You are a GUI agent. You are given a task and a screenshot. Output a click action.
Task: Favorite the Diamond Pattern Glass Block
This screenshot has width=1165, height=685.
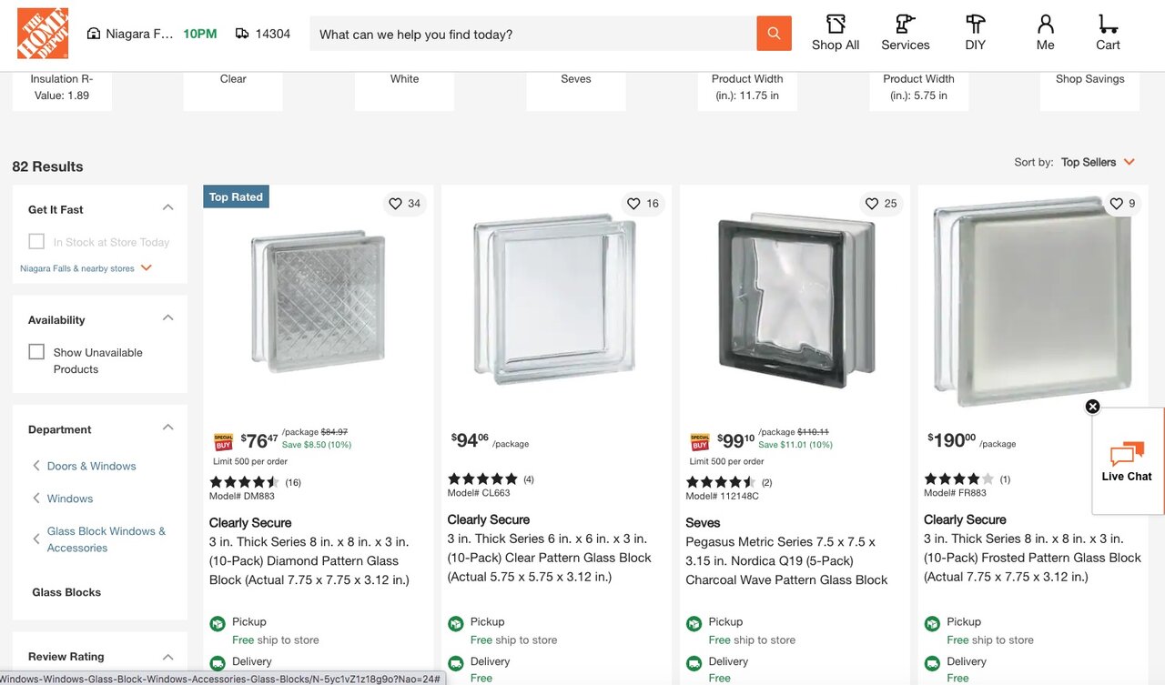(x=396, y=204)
